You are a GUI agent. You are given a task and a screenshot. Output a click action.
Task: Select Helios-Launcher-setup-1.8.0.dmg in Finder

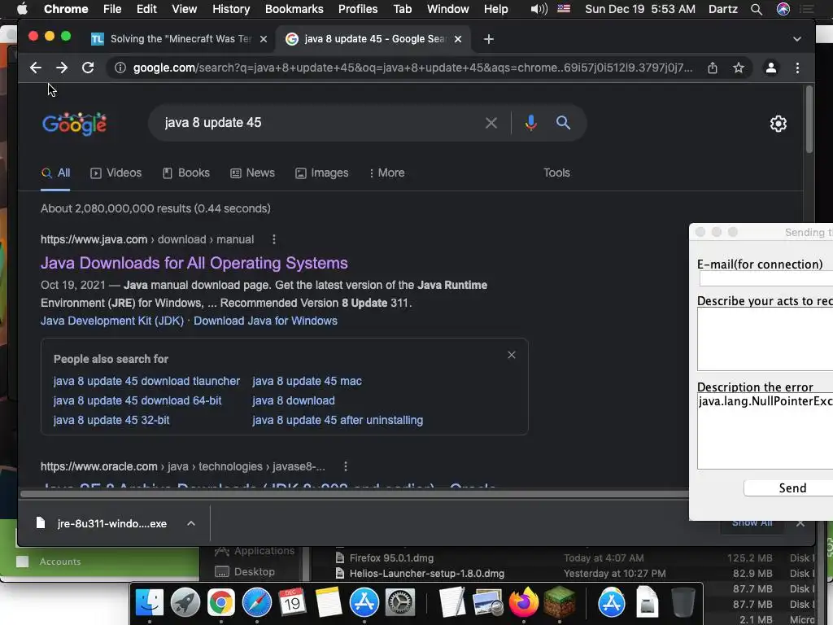pyautogui.click(x=426, y=574)
